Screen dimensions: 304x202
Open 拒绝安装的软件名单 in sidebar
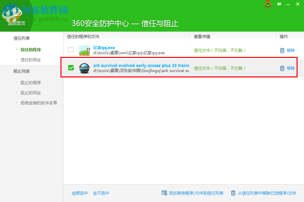click(x=39, y=103)
